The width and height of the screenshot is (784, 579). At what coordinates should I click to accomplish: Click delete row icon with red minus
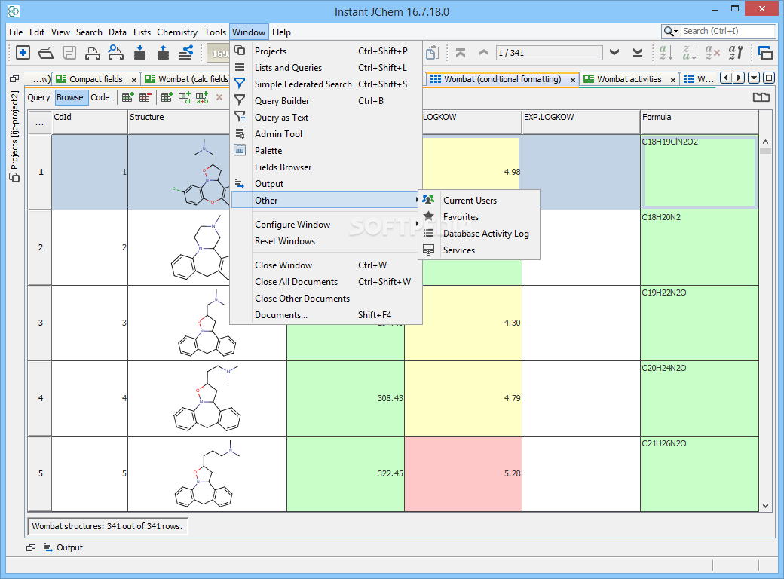tap(145, 97)
